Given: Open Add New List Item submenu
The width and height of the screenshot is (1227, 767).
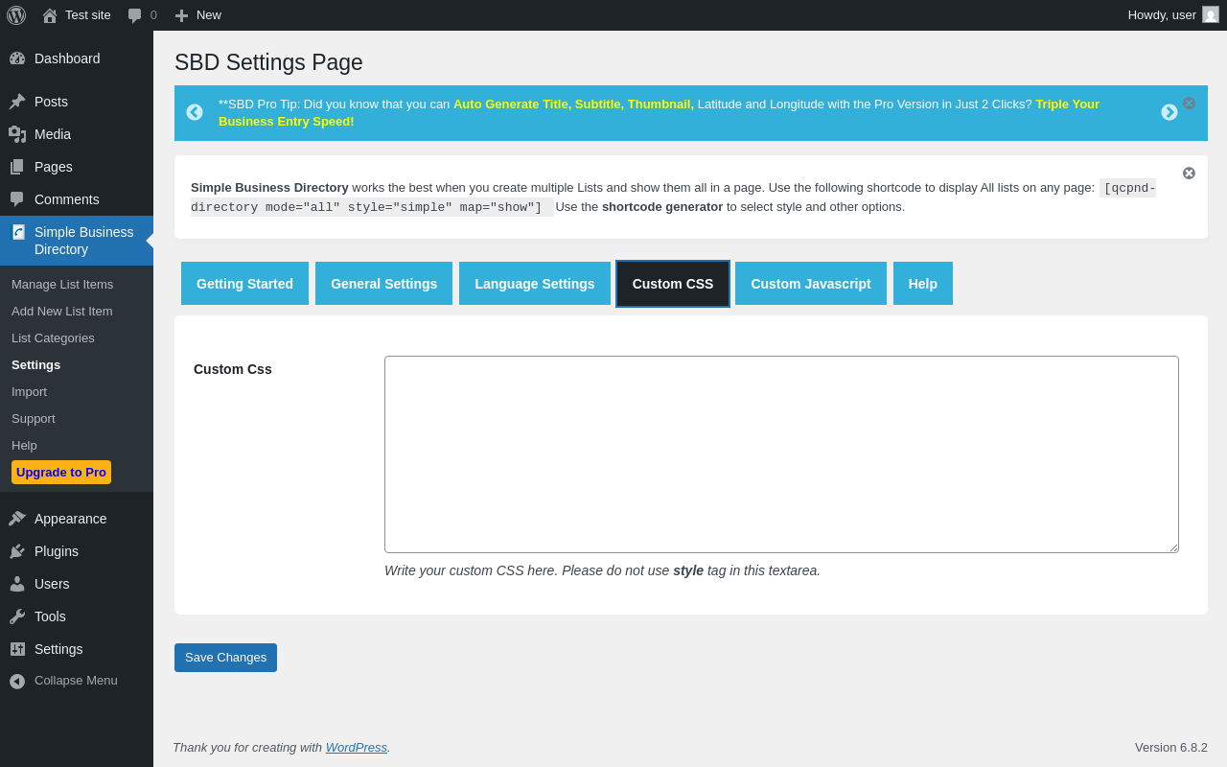Looking at the screenshot, I should coord(62,311).
